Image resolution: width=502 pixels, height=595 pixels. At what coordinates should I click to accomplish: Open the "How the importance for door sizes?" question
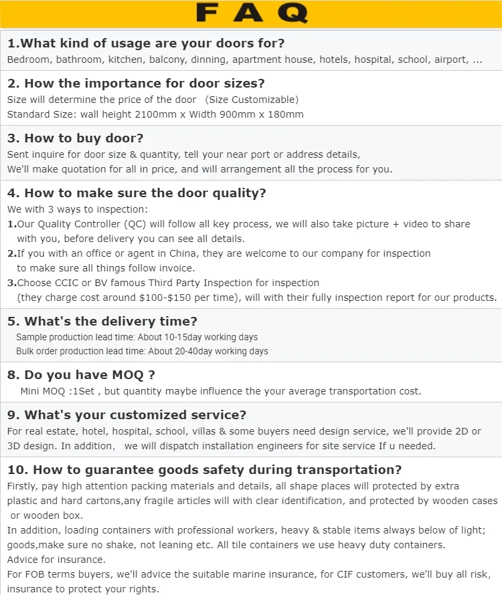[x=137, y=84]
